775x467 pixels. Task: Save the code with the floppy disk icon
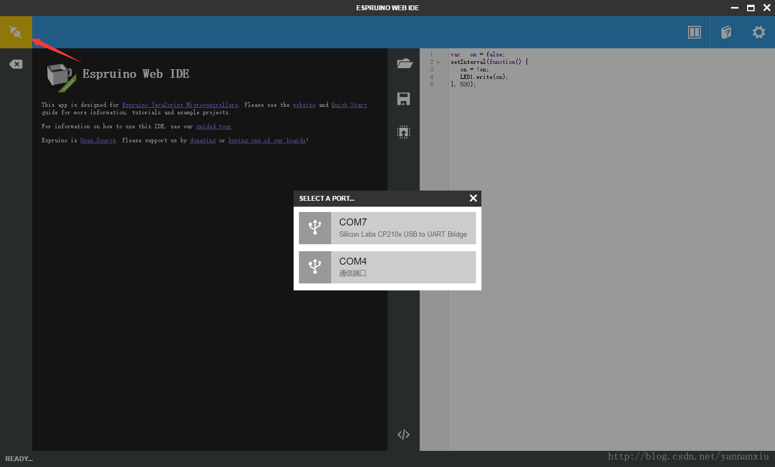(x=404, y=99)
